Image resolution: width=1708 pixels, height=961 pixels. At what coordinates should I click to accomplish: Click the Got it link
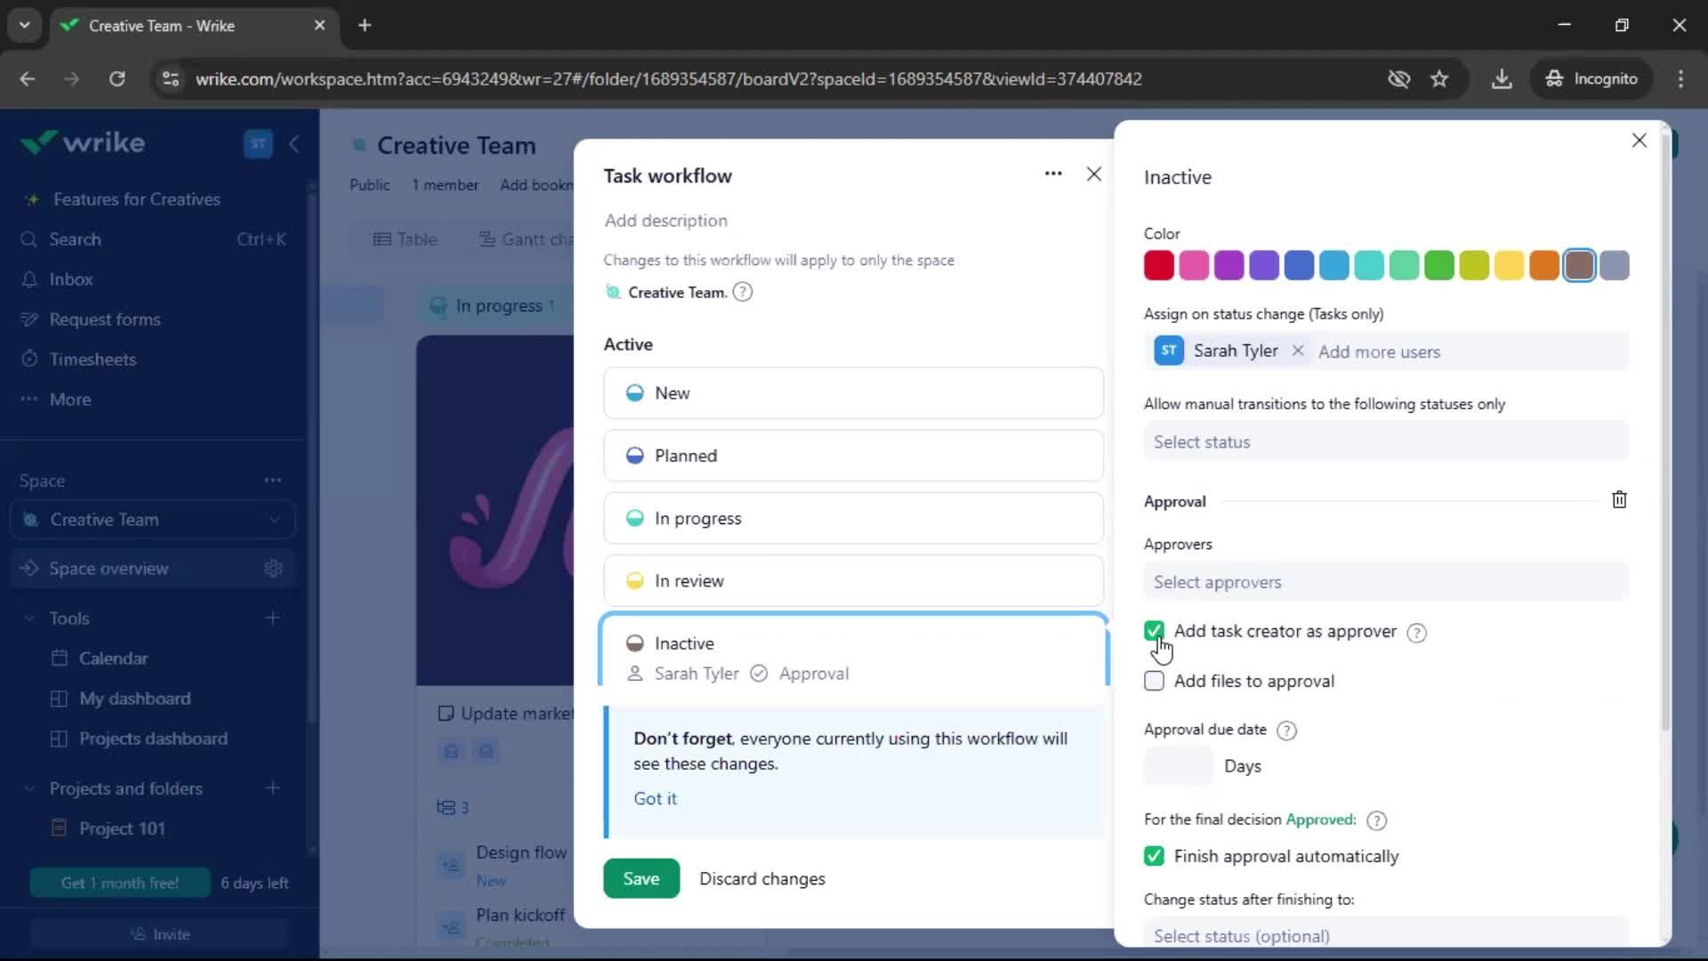pyautogui.click(x=655, y=798)
